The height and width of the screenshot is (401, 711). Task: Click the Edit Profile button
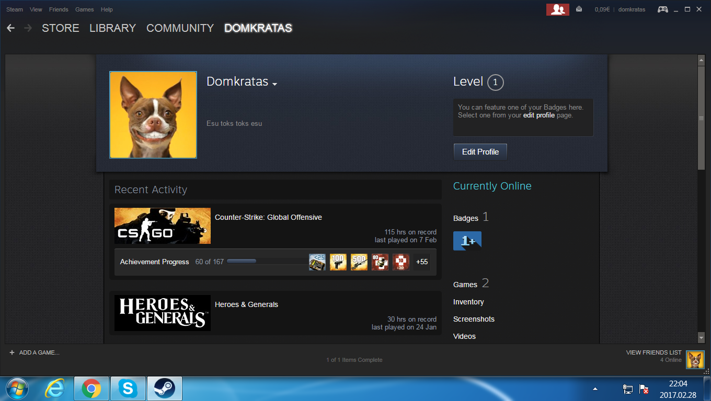pyautogui.click(x=480, y=152)
